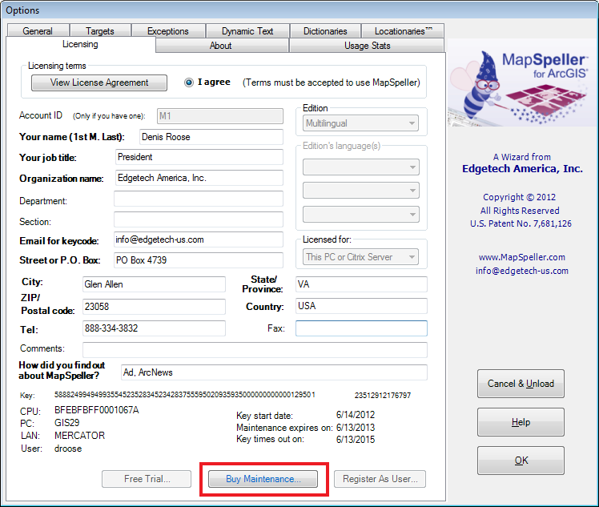Switch to the General tab
Viewport: 599px width, 507px height.
point(38,30)
